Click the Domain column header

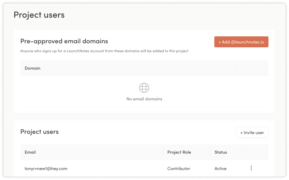(x=33, y=68)
